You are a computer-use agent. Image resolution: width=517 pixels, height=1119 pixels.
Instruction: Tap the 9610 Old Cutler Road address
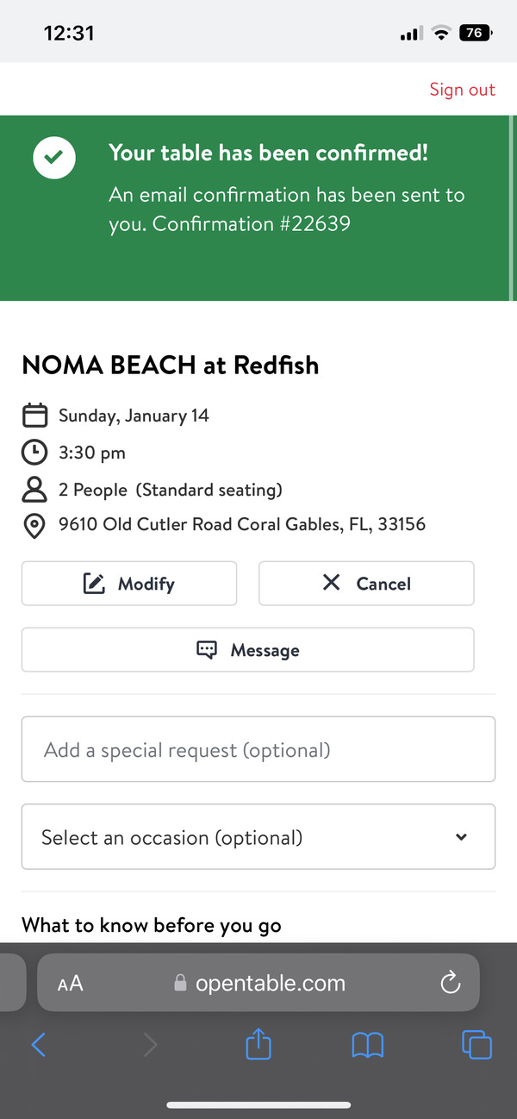[242, 524]
